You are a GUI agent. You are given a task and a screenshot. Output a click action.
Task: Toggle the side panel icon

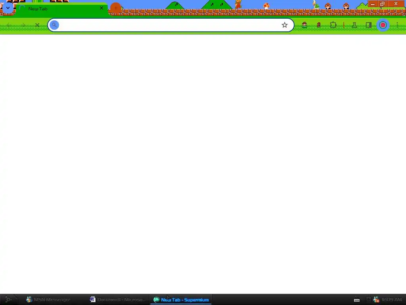pos(369,25)
